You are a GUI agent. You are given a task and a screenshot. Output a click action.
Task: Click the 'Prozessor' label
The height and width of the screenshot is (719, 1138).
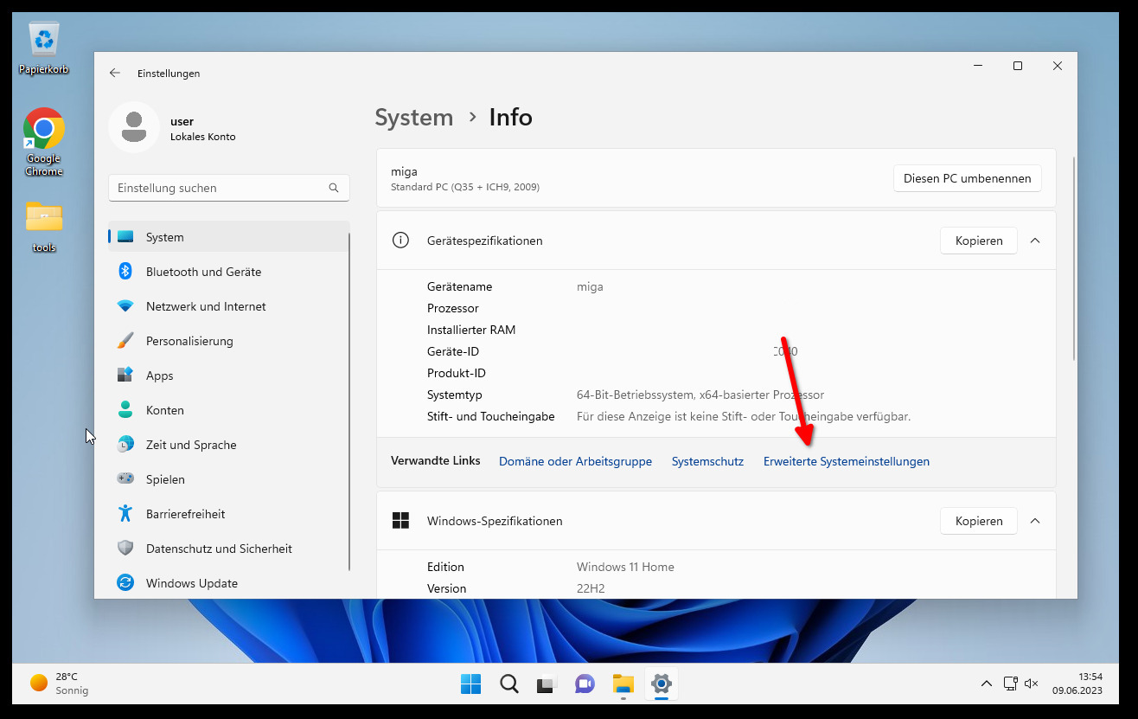453,308
